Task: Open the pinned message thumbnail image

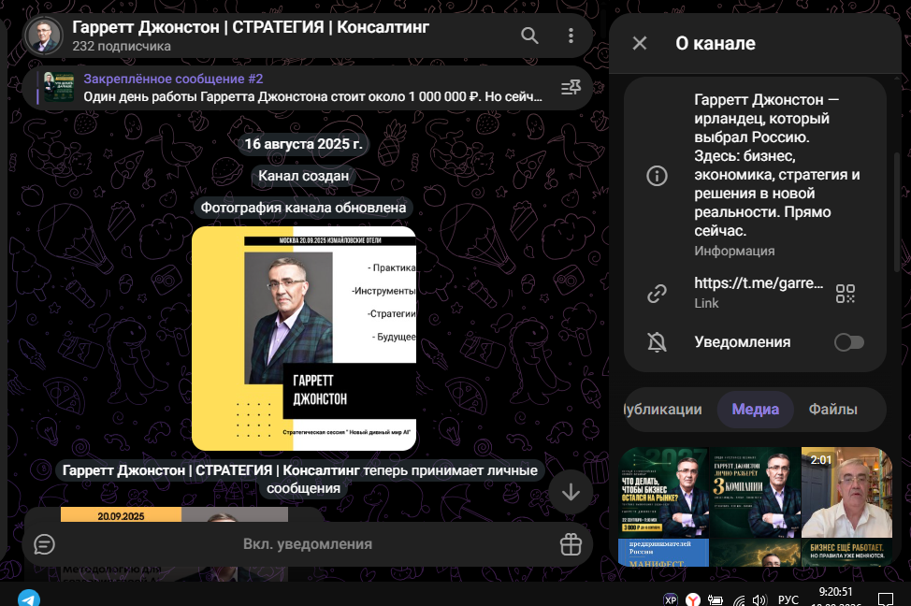Action: (x=59, y=88)
